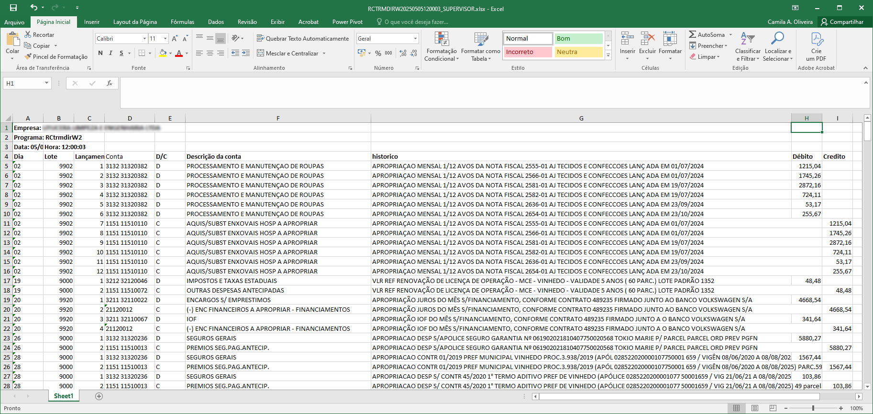Open the Preencher fill options
The width and height of the screenshot is (873, 414).
click(708, 46)
